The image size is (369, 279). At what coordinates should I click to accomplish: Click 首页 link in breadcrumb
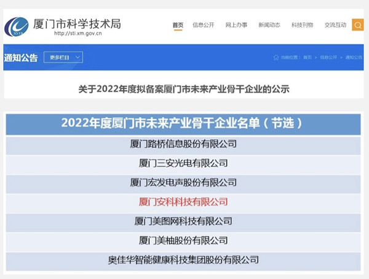tap(307, 58)
